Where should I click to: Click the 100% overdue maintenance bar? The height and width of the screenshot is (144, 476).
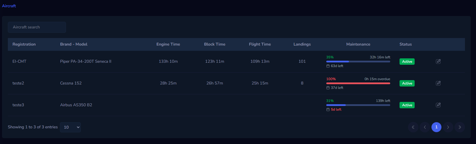pos(358,83)
